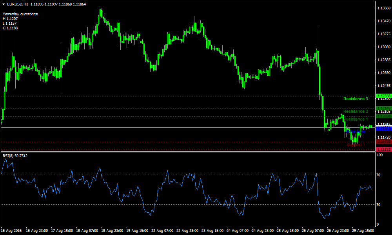Select the Resistance 1 label
The height and width of the screenshot is (235, 392).
(x=356, y=119)
